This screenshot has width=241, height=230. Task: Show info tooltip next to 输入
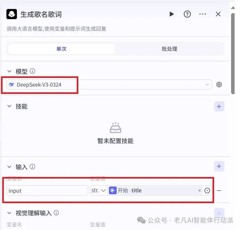click(32, 166)
